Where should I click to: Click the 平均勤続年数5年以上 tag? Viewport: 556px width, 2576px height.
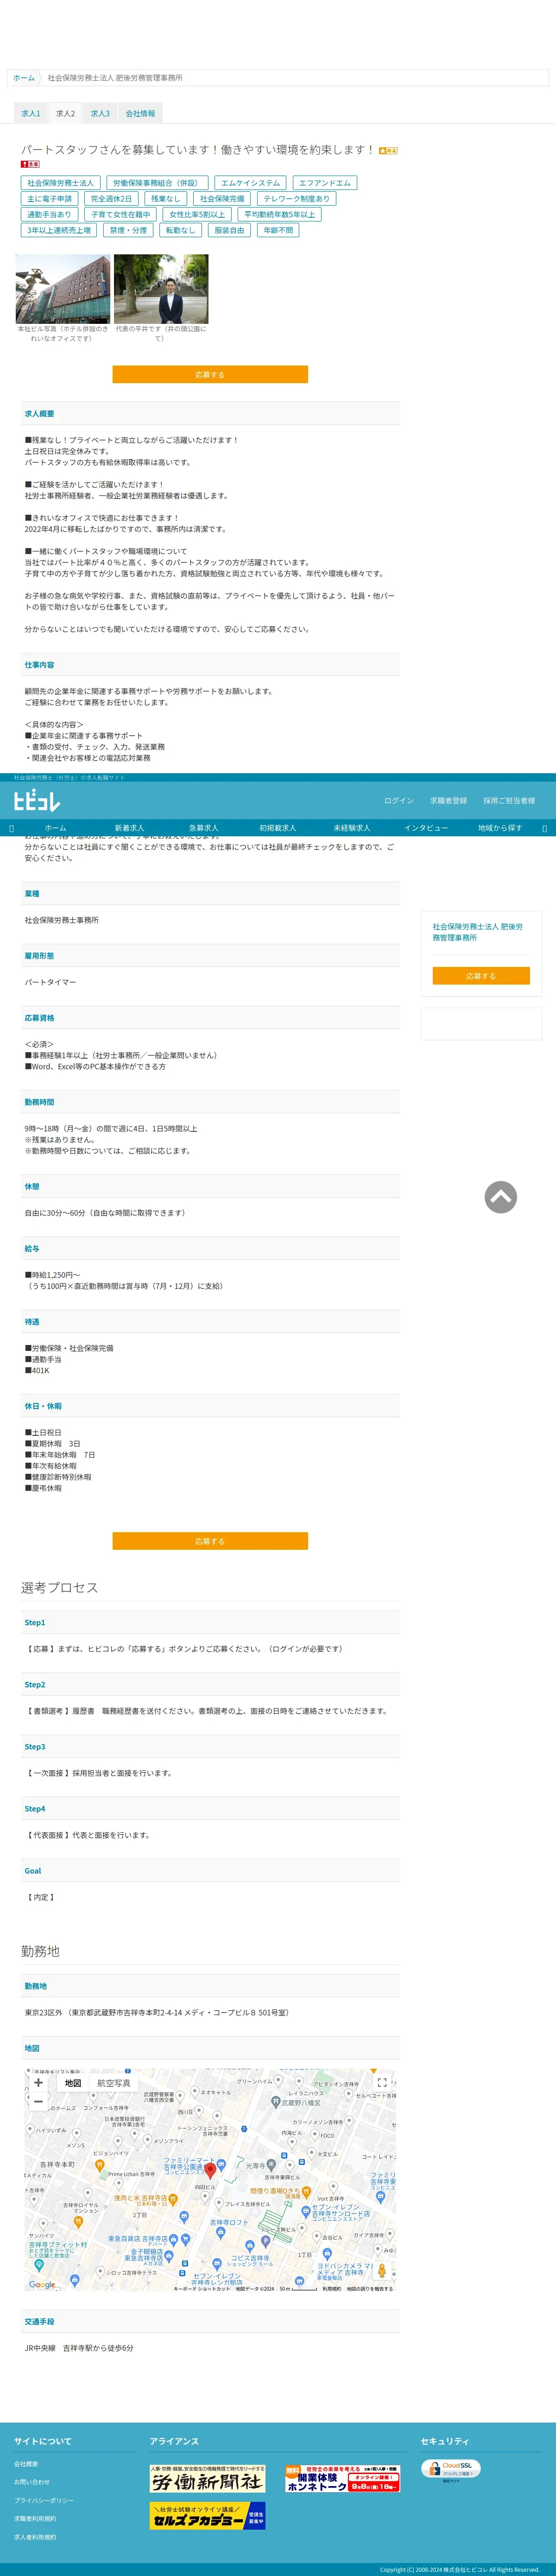coord(279,215)
